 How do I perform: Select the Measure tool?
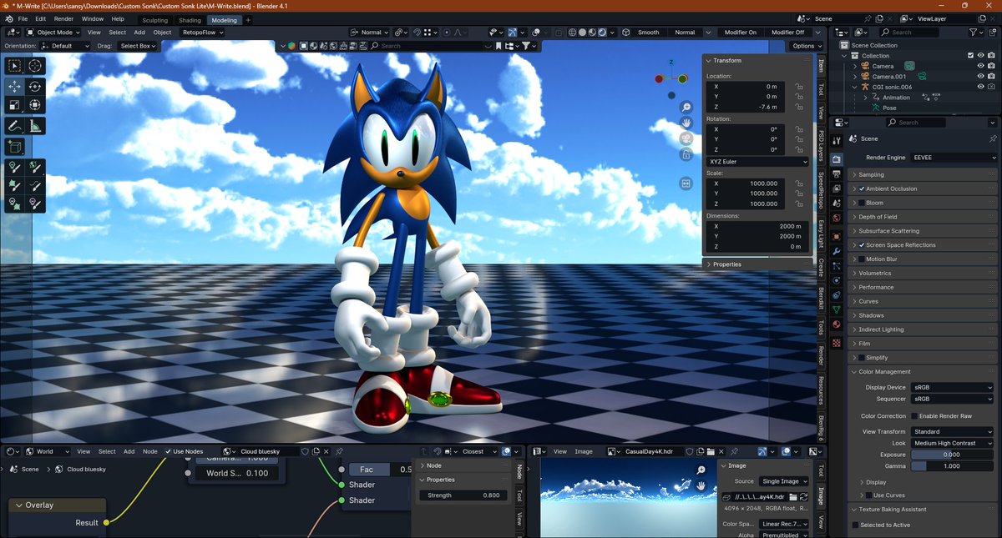[x=35, y=126]
